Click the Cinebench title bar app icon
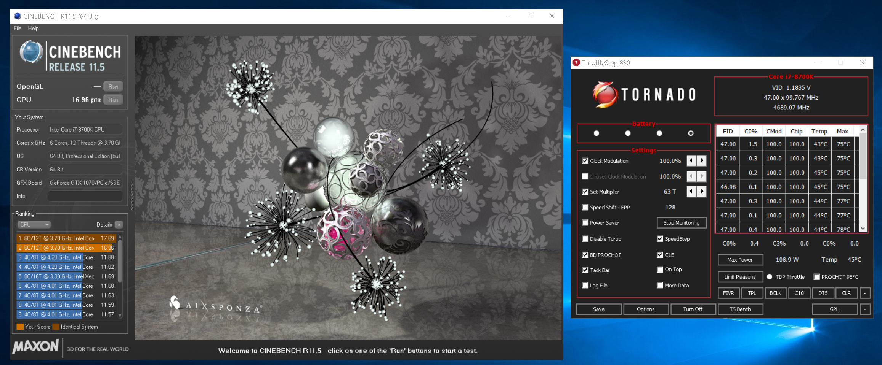 coord(18,16)
